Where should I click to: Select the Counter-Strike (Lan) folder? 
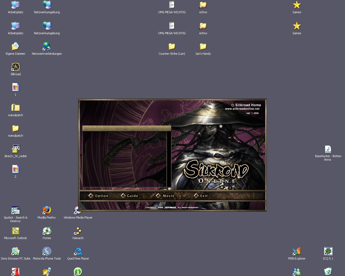(x=172, y=47)
